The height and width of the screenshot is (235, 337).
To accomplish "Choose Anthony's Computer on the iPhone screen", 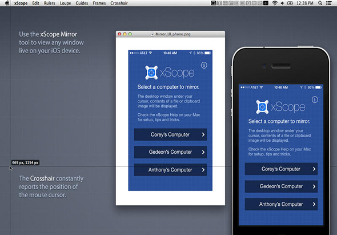I will tap(281, 204).
